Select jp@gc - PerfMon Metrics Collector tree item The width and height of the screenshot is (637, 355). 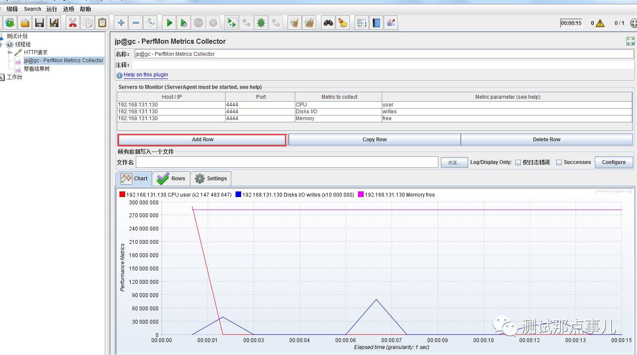[64, 61]
